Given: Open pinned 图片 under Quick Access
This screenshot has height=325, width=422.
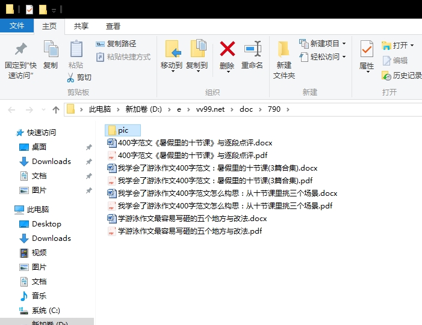Looking at the screenshot, I should (33, 190).
